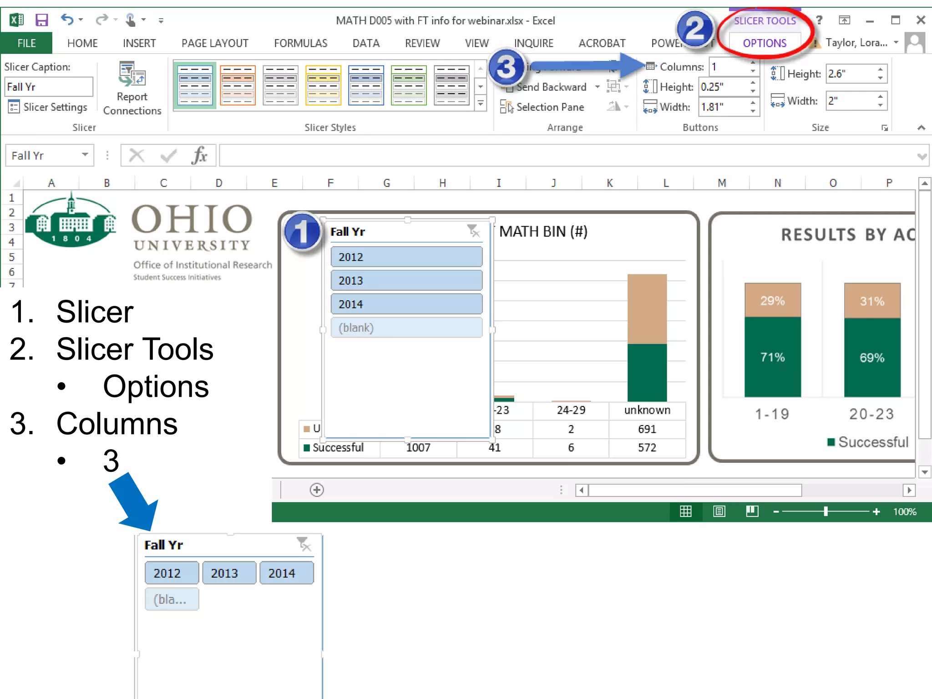Apply the dark gray slicer style
The height and width of the screenshot is (699, 932).
[x=451, y=86]
